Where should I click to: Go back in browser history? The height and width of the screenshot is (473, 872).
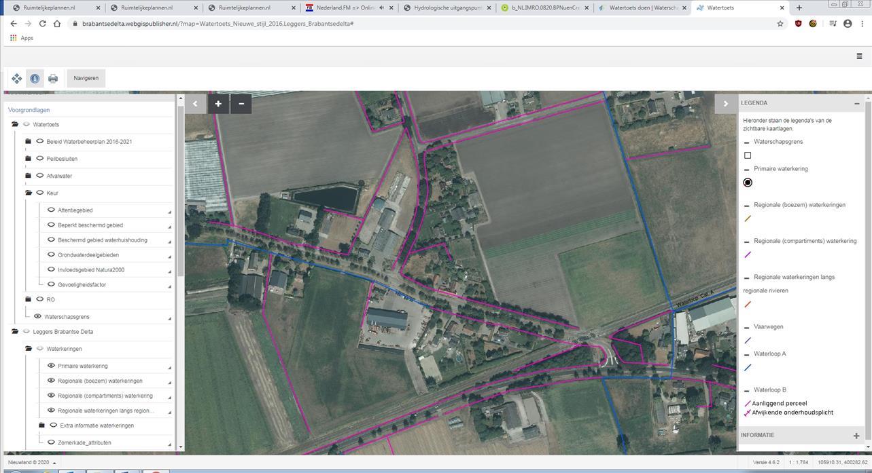(13, 24)
